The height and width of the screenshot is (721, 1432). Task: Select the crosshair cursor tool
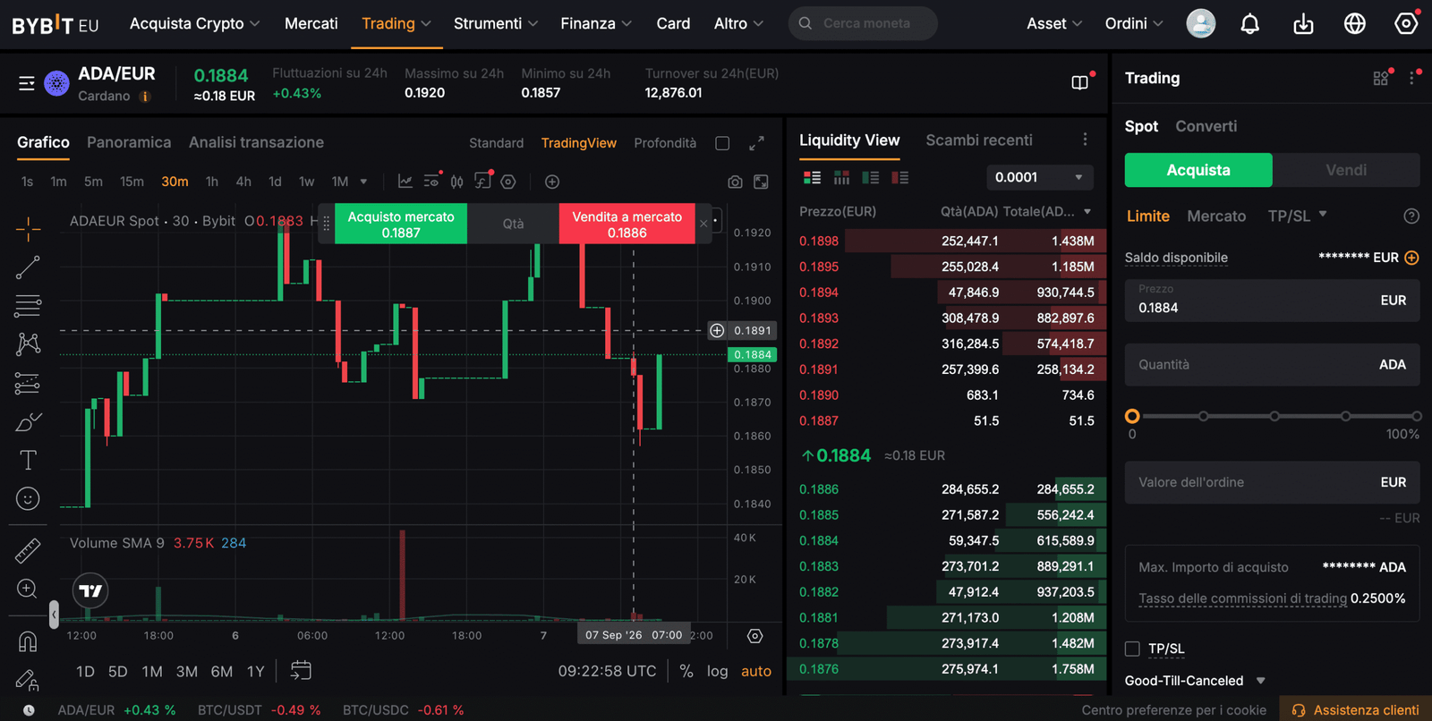[28, 229]
